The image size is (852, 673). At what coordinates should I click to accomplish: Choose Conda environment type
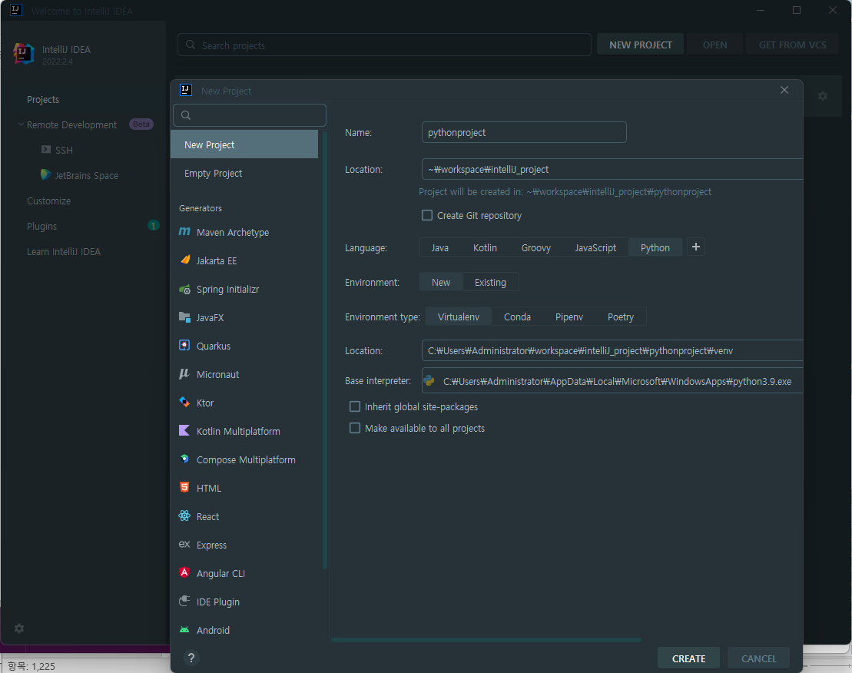click(x=517, y=317)
